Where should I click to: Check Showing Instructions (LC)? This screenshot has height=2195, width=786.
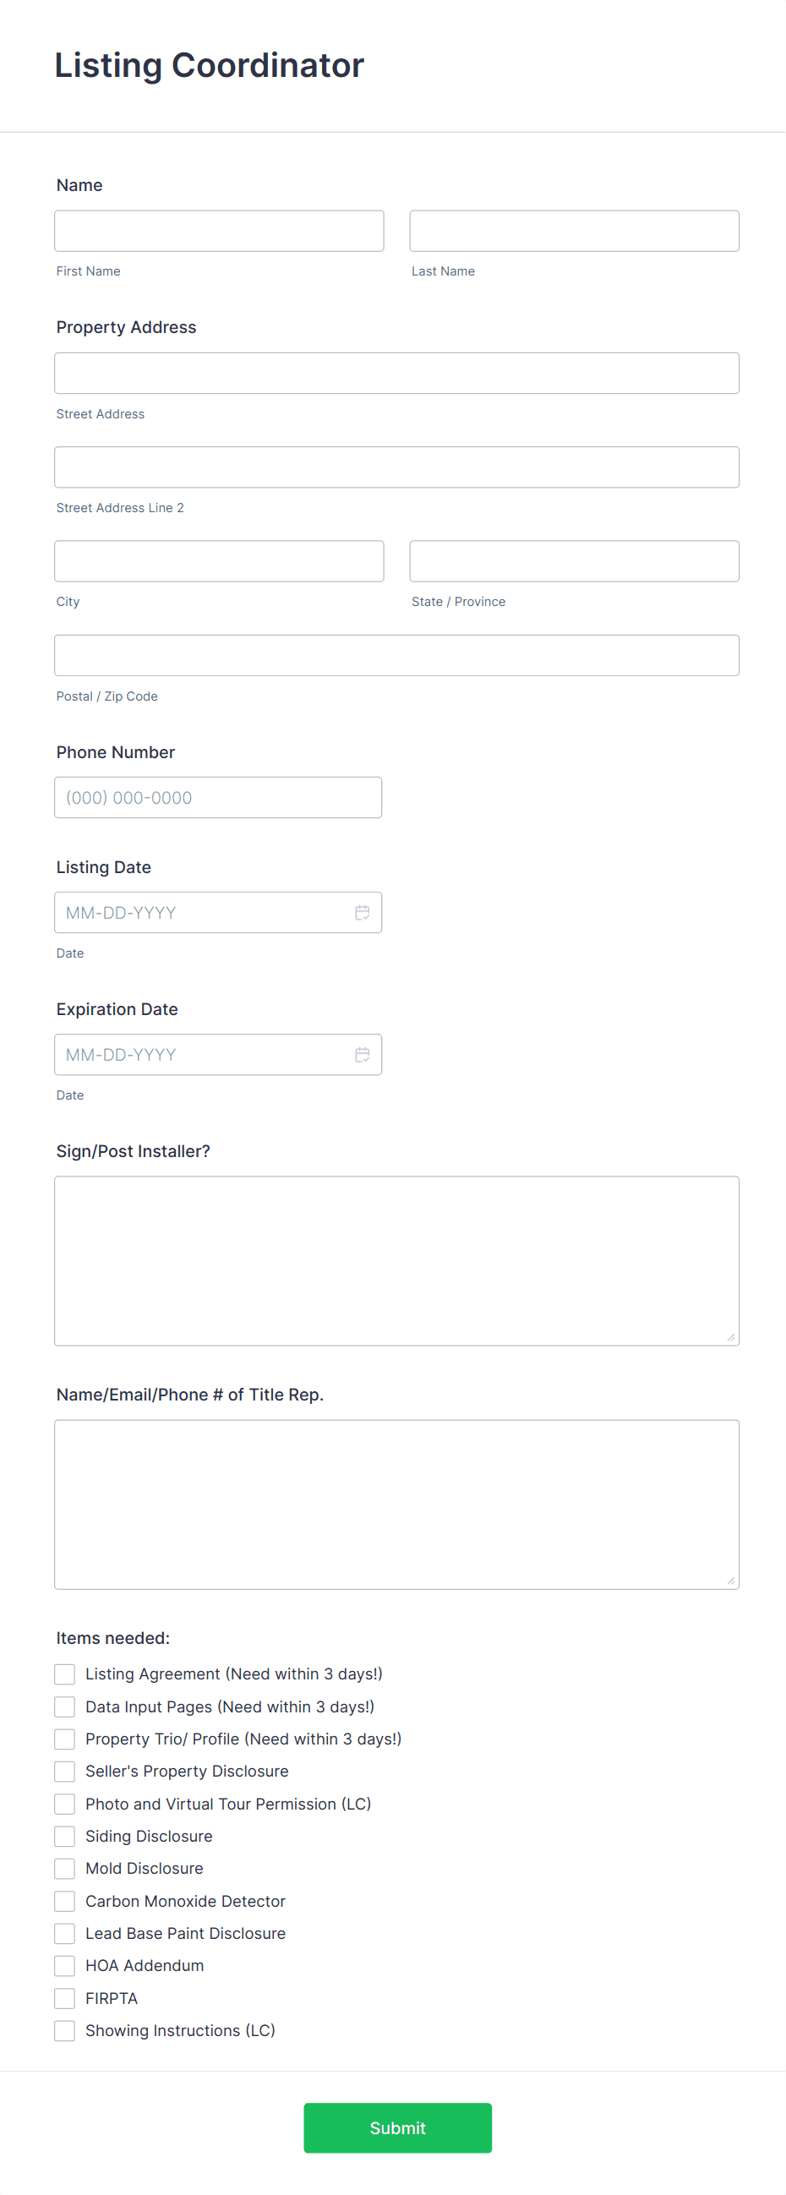coord(64,2029)
